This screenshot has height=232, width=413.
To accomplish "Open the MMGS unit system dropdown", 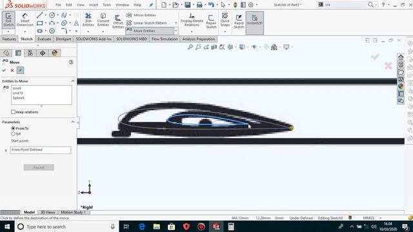I will tap(380, 218).
